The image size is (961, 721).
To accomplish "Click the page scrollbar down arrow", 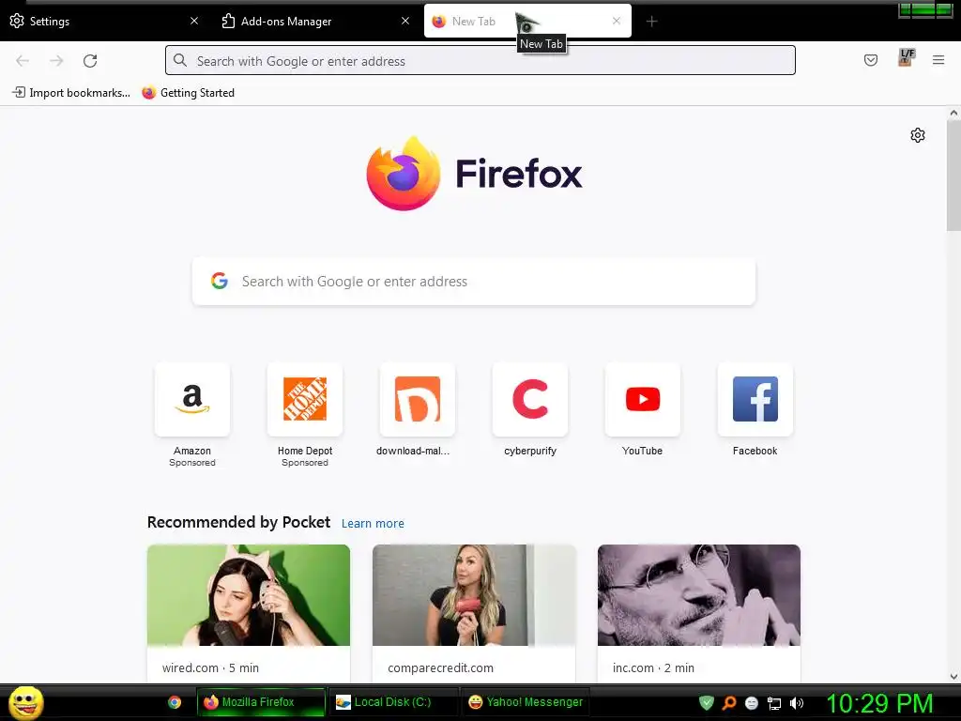I will click(x=953, y=677).
